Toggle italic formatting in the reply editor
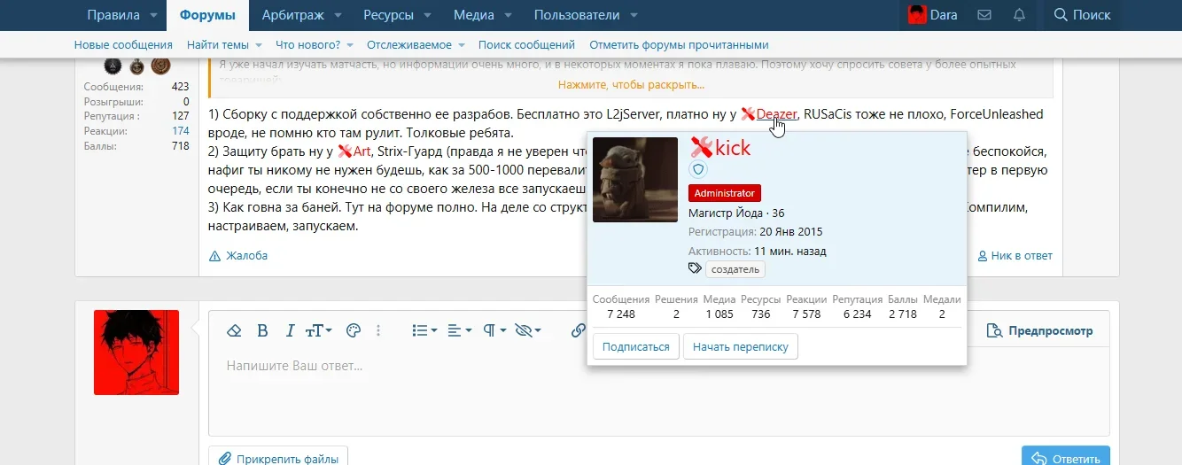Screen dimensions: 1182x465 point(289,330)
